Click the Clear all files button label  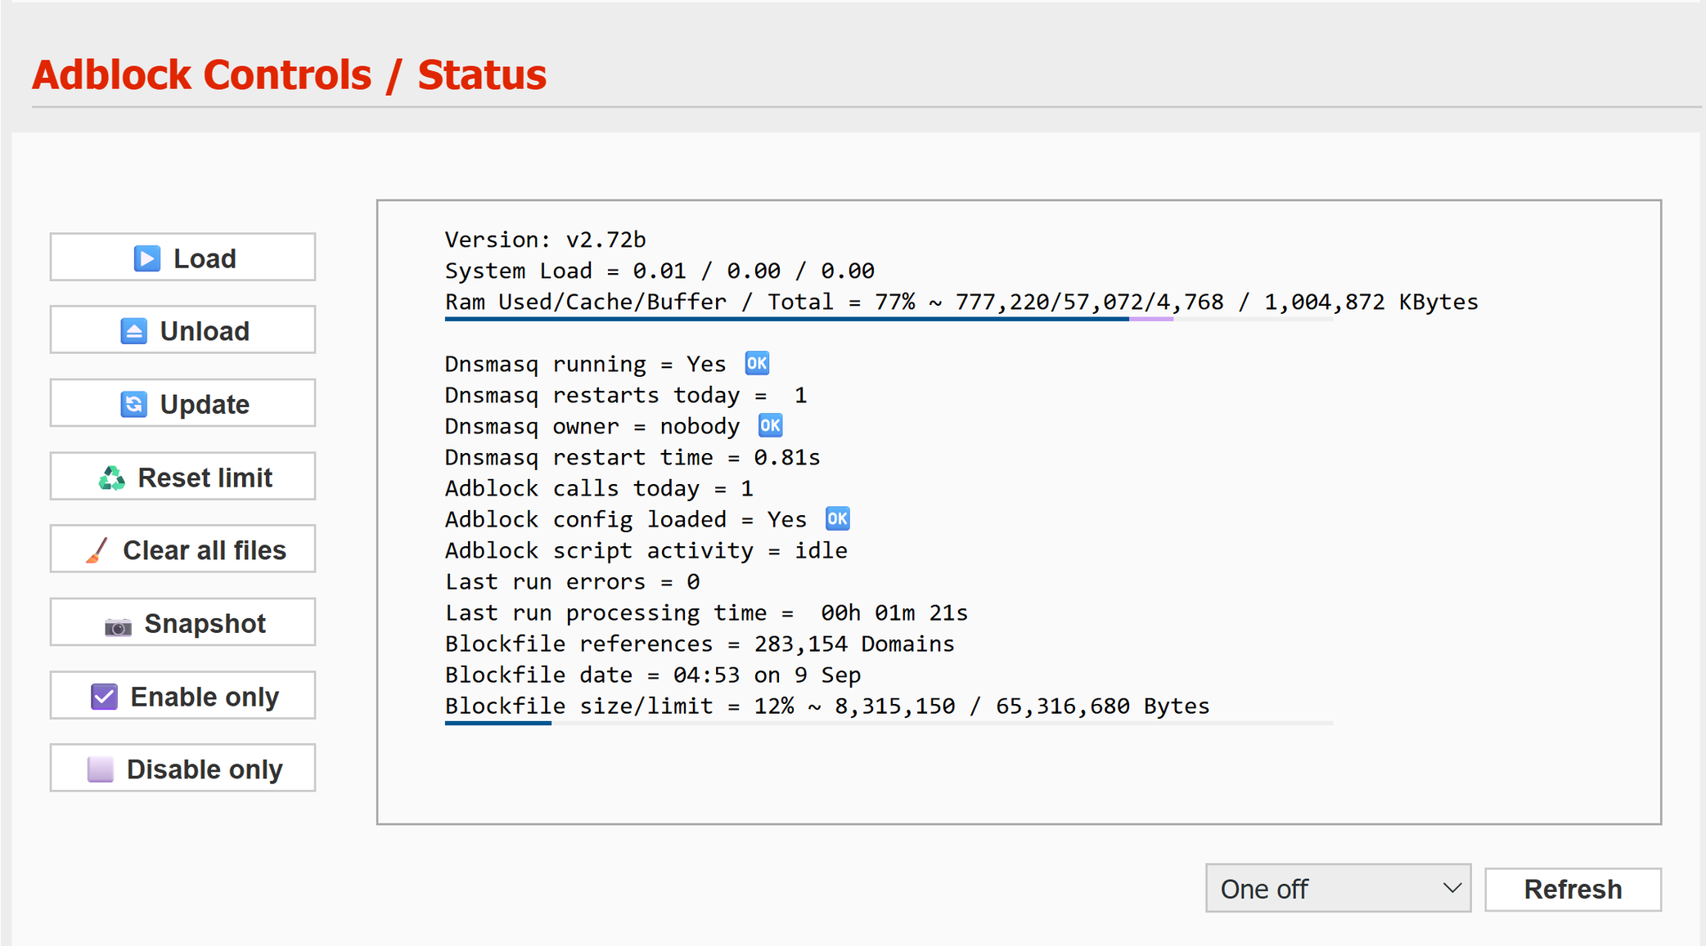pyautogui.click(x=205, y=550)
